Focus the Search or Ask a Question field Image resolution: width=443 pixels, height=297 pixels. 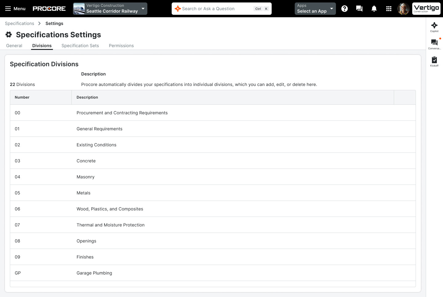pos(221,9)
